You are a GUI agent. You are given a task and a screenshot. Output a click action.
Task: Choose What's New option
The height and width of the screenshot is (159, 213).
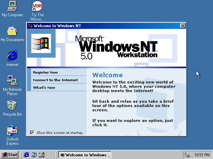click(x=59, y=87)
